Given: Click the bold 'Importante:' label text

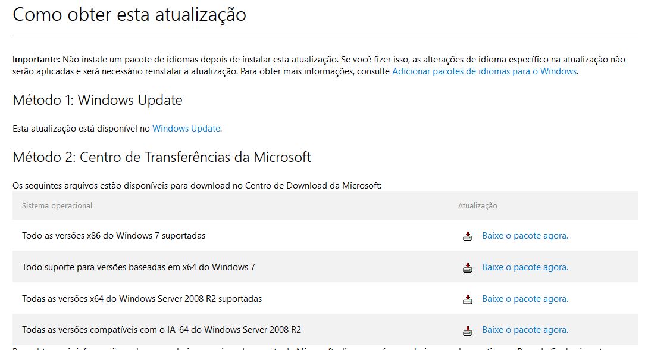Looking at the screenshot, I should (x=36, y=60).
